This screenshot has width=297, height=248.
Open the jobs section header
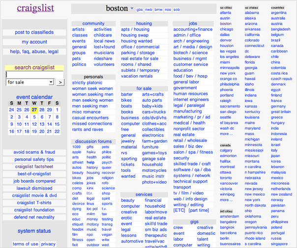coord(193,24)
